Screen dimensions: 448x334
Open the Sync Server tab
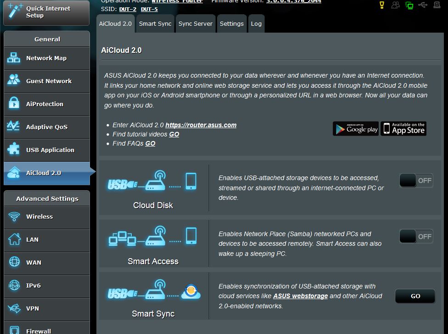click(x=196, y=24)
